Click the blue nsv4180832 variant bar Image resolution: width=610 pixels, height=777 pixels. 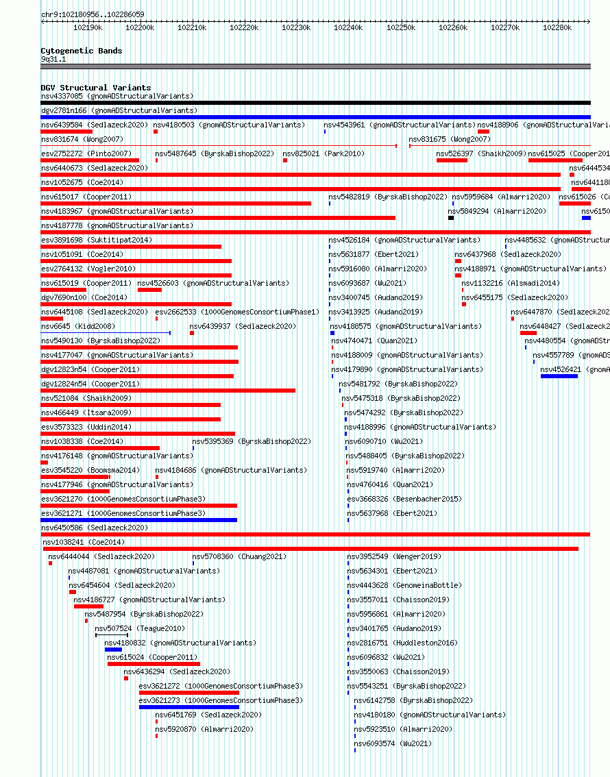(x=113, y=649)
